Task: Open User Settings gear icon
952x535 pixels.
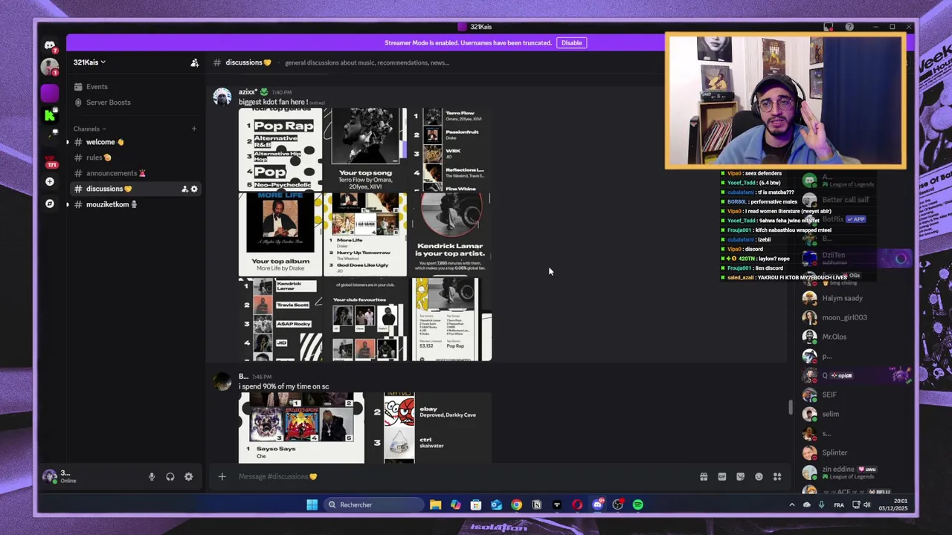Action: 189,477
